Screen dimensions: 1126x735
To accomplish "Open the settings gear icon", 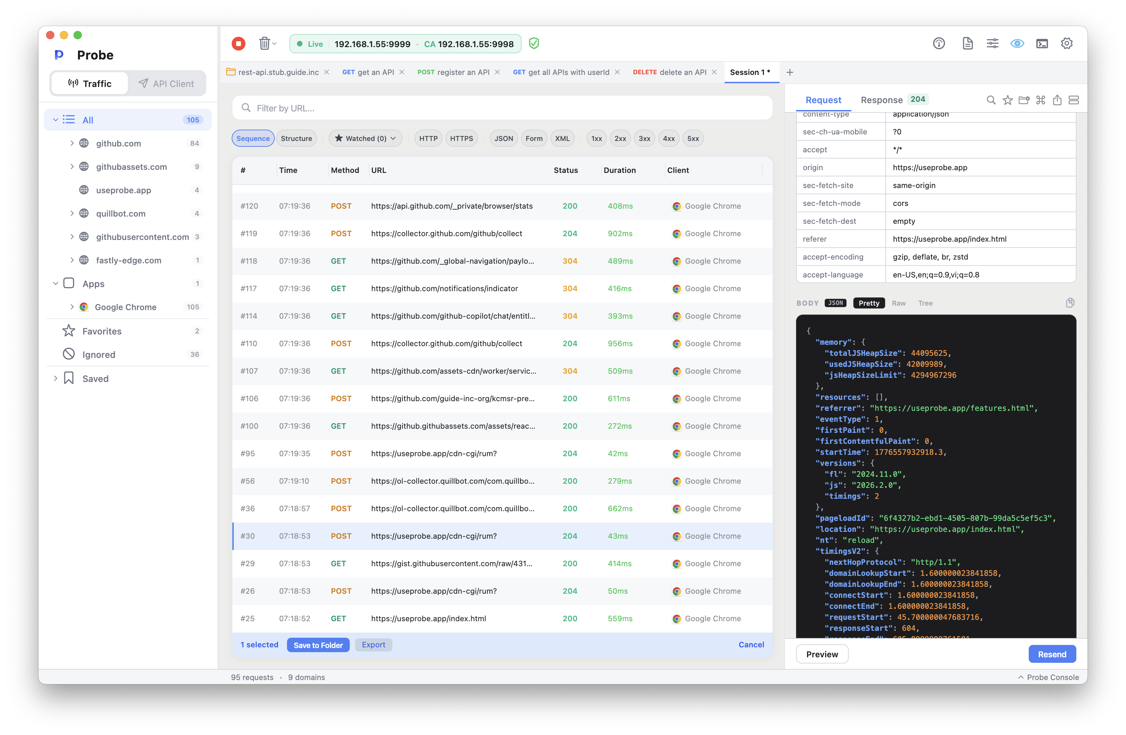I will click(x=1067, y=44).
